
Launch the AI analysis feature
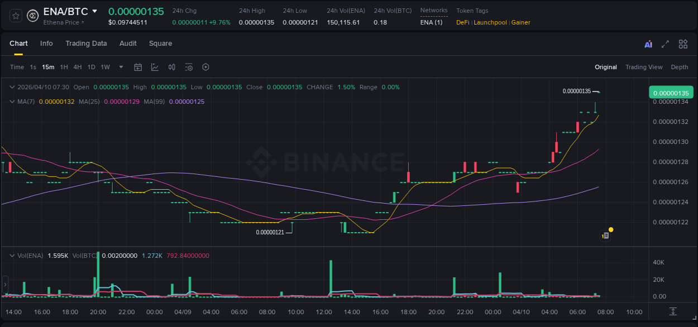coord(647,44)
